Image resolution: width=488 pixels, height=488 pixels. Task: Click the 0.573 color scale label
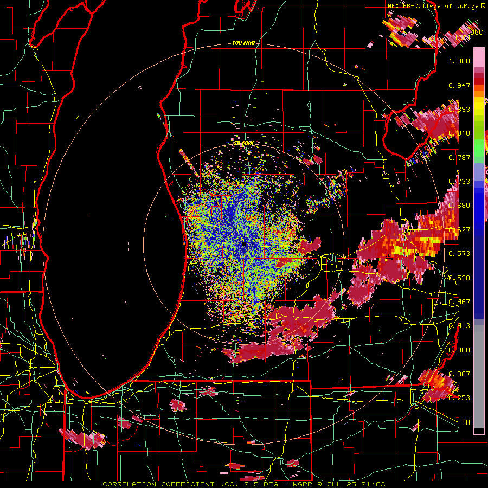click(x=459, y=253)
